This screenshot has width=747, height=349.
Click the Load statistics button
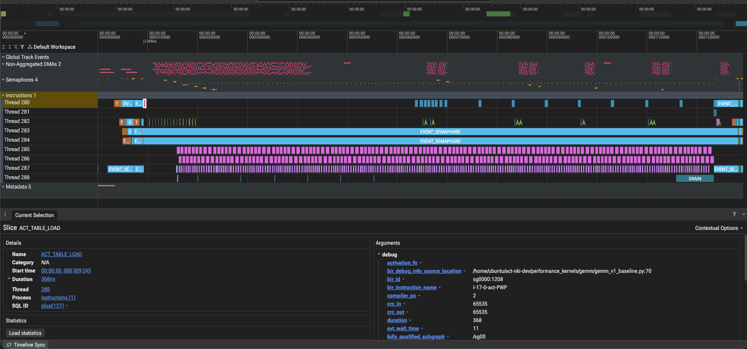[25, 333]
